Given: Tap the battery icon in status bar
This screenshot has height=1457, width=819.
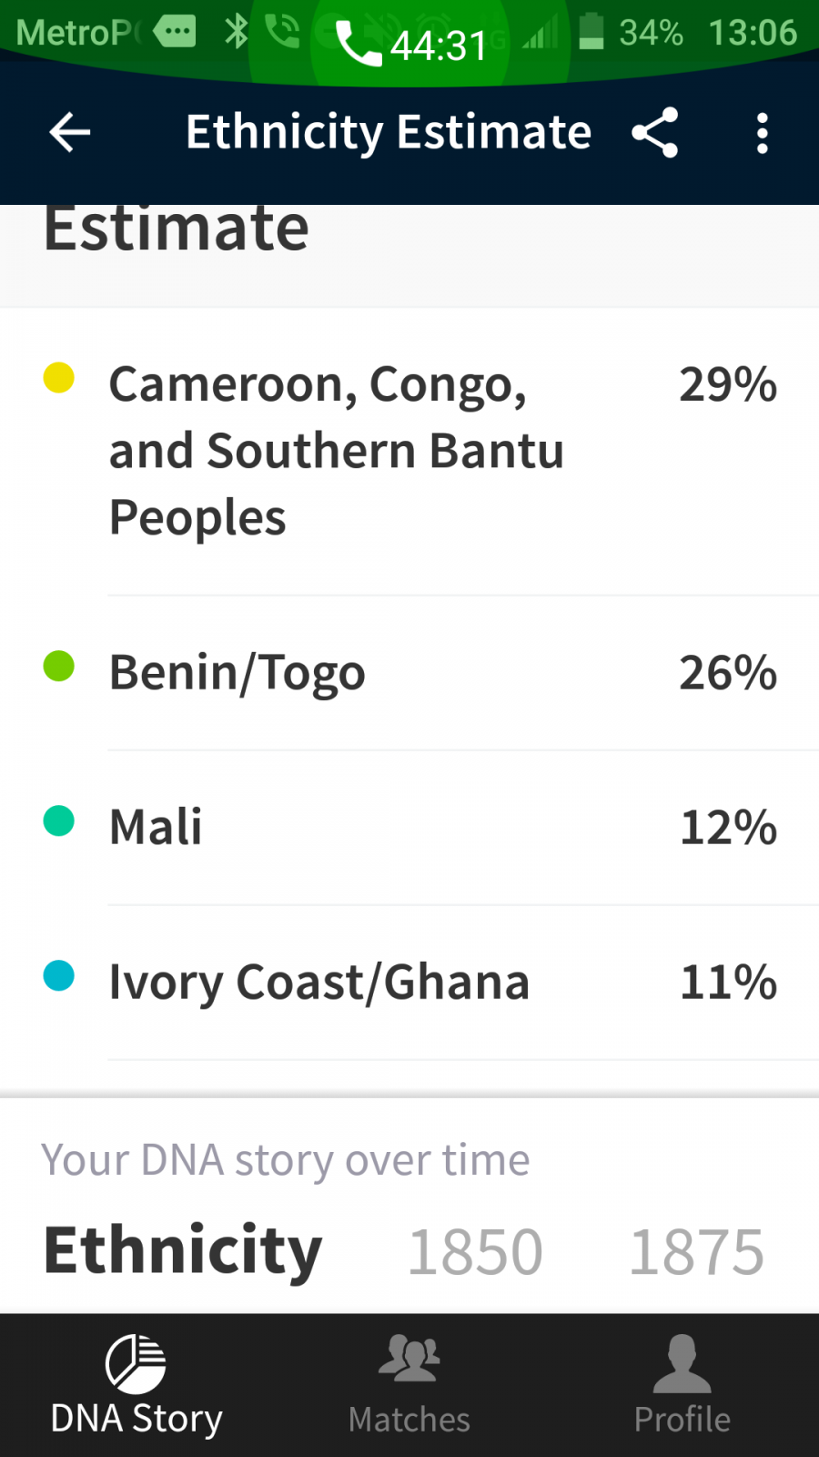Looking at the screenshot, I should [591, 32].
